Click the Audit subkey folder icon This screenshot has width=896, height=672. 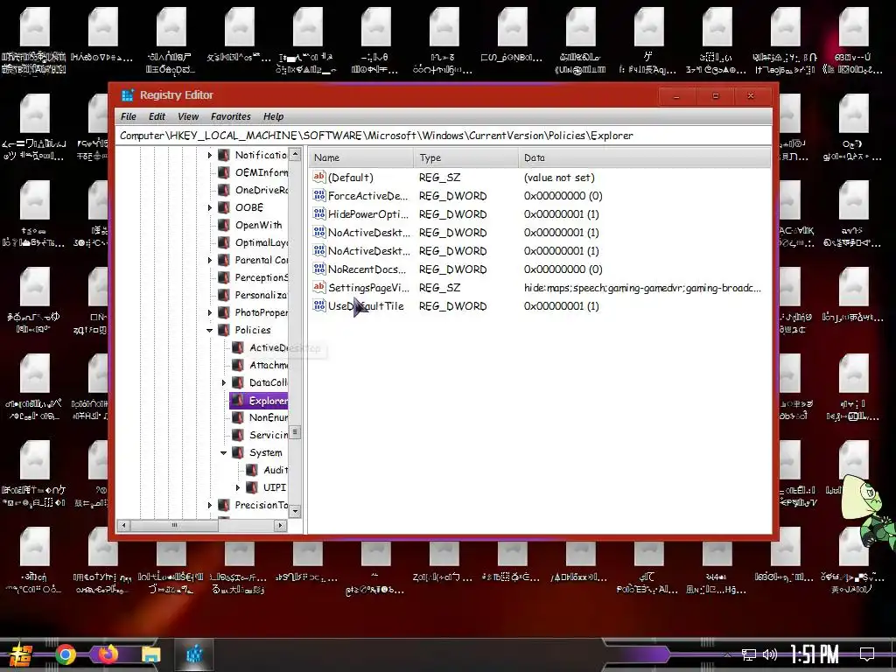click(252, 470)
